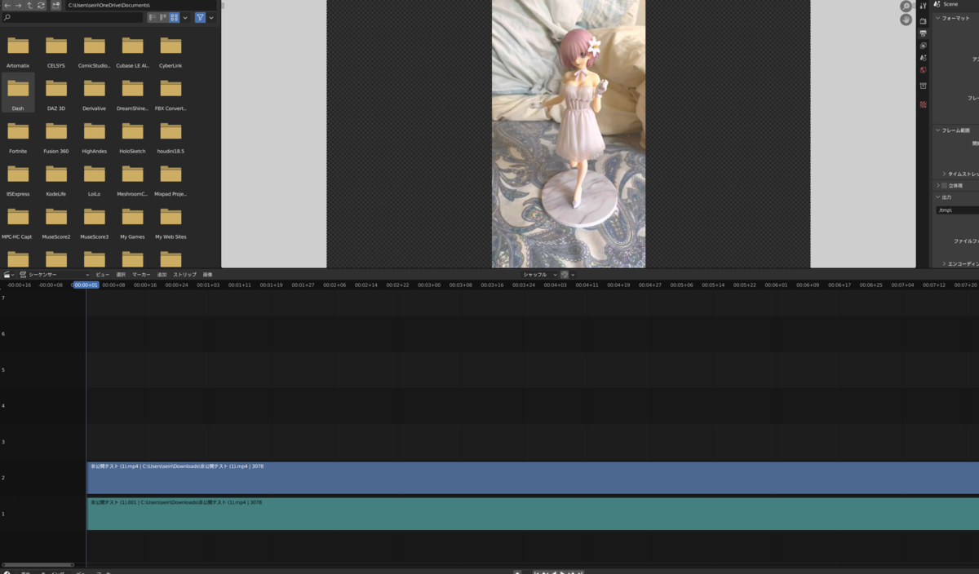The image size is (979, 574).
Task: Open the 選択 menu in sequencer
Action: 121,275
